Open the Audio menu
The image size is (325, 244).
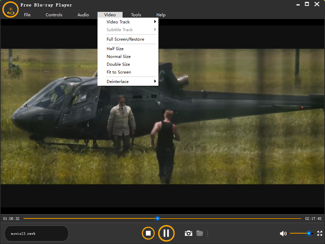tap(83, 15)
